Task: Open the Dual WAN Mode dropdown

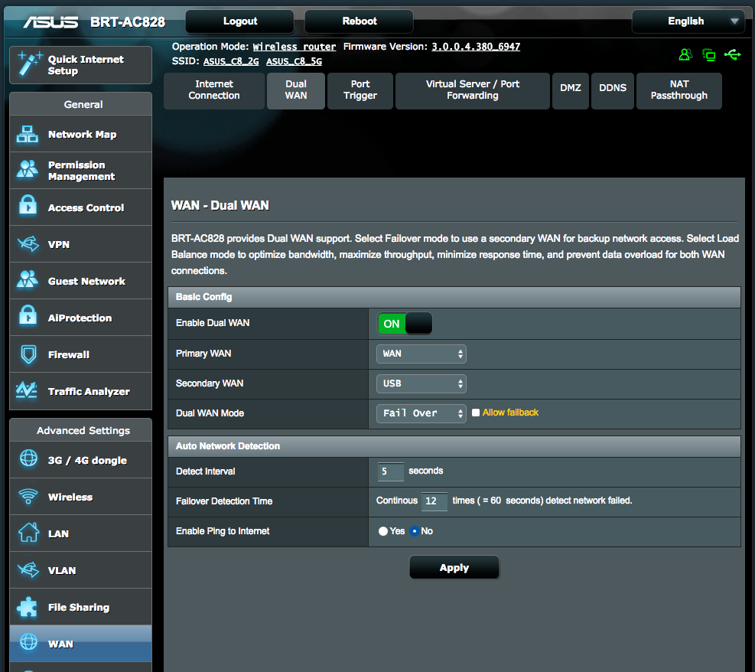Action: tap(421, 413)
